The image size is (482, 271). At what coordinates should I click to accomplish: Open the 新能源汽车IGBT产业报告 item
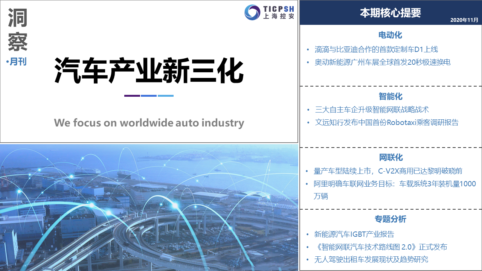[x=354, y=234]
